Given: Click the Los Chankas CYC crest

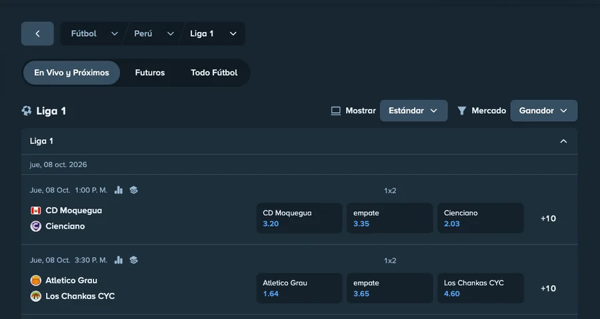Looking at the screenshot, I should tap(35, 296).
